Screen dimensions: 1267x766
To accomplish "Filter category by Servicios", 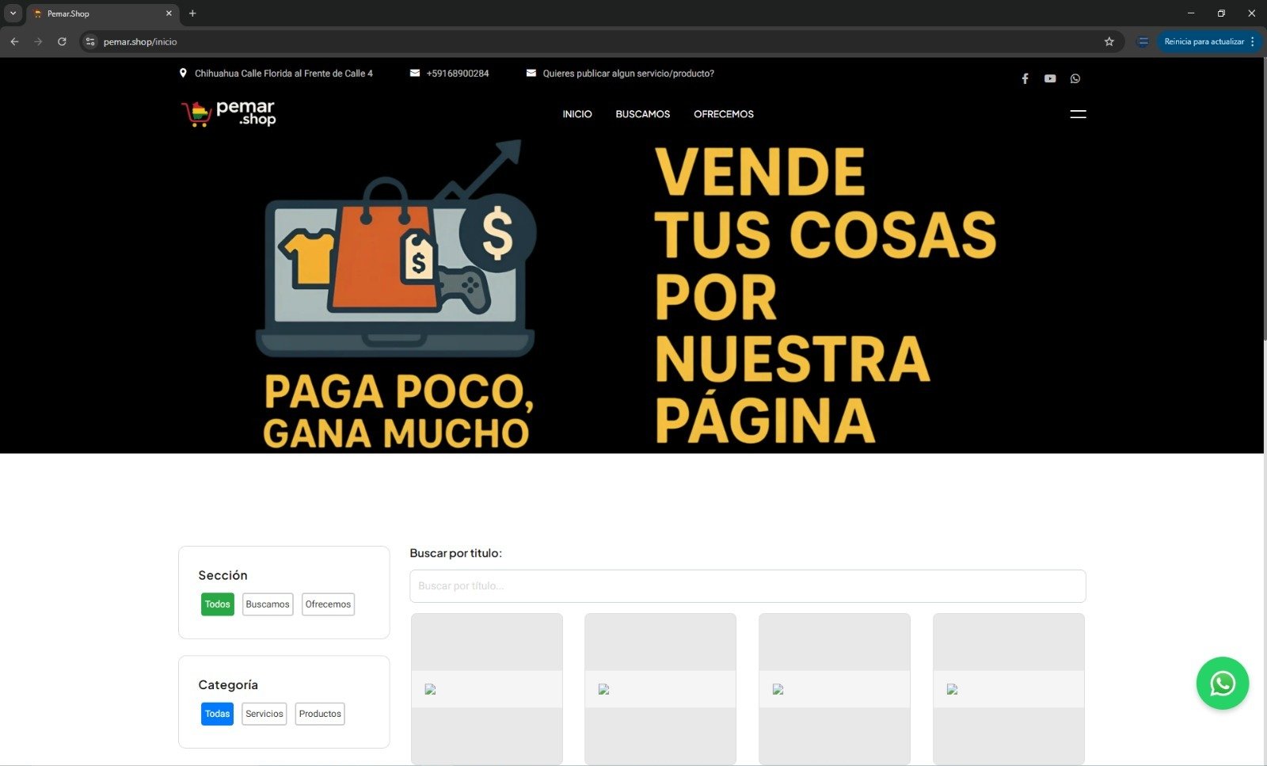I will click(264, 714).
